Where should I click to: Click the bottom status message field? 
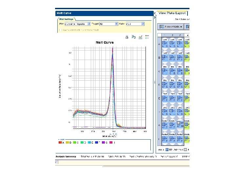tap(124, 162)
